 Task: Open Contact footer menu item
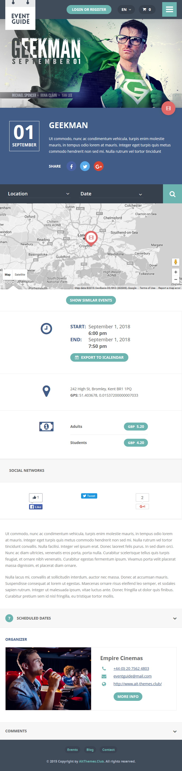point(108,750)
